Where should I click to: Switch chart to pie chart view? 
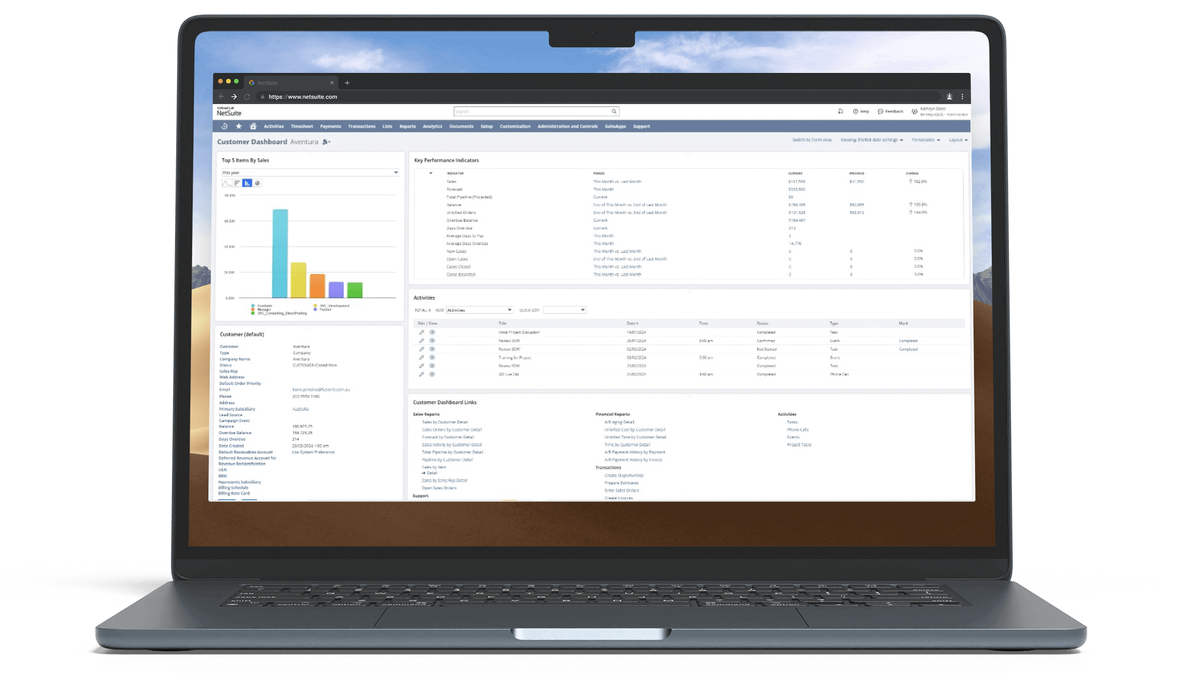pyautogui.click(x=257, y=183)
